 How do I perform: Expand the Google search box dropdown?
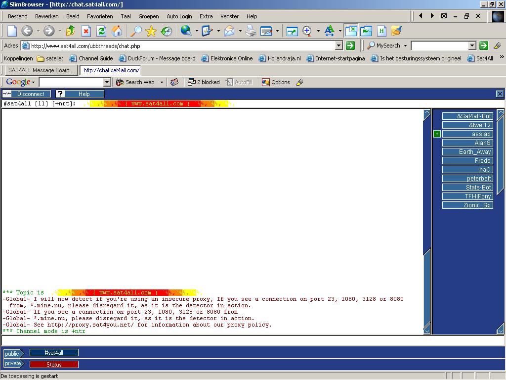(107, 82)
